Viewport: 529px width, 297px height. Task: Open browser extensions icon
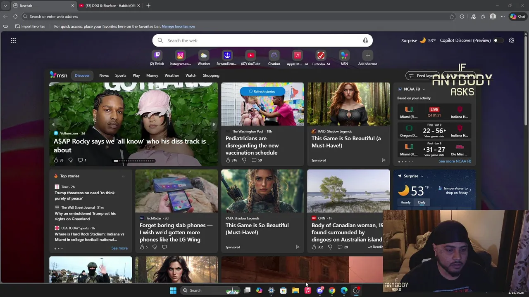point(462,16)
